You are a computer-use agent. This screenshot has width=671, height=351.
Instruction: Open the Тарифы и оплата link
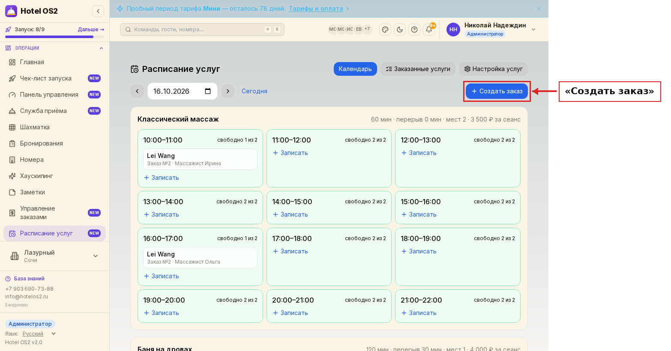(316, 9)
